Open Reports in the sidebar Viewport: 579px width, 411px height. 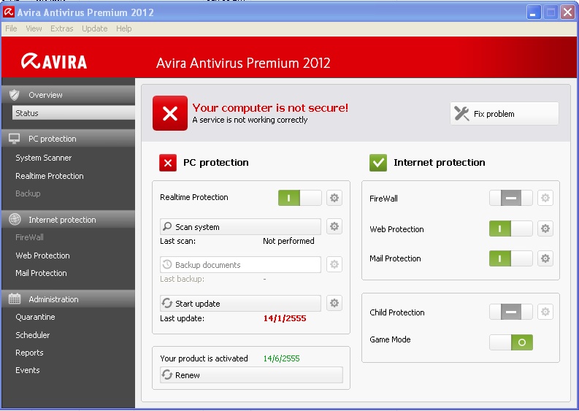(29, 353)
